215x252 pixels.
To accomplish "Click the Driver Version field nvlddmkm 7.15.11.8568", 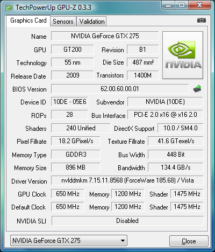I will [127, 180].
